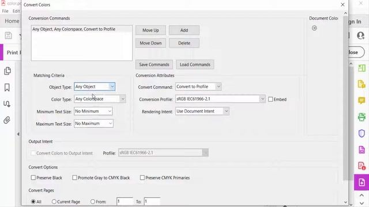Select the 'Any Object, Any Colorspace' command row
This screenshot has height=207, width=369.
pos(82,29)
